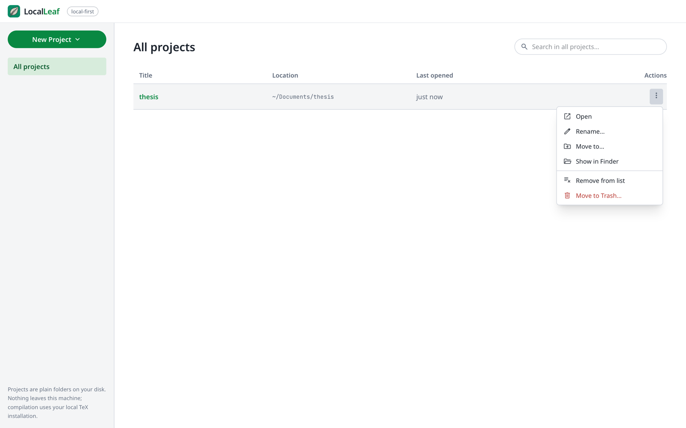This screenshot has height=428, width=686.
Task: Select All projects in the sidebar
Action: 57,66
